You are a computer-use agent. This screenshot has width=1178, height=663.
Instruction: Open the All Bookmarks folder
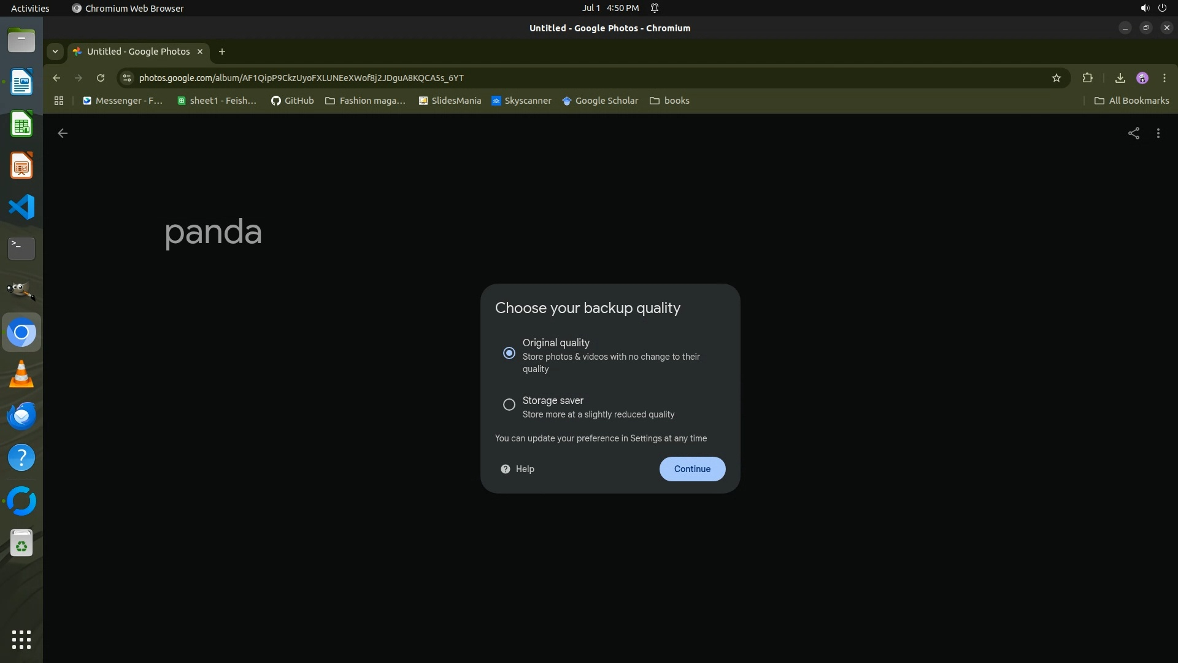coord(1131,101)
